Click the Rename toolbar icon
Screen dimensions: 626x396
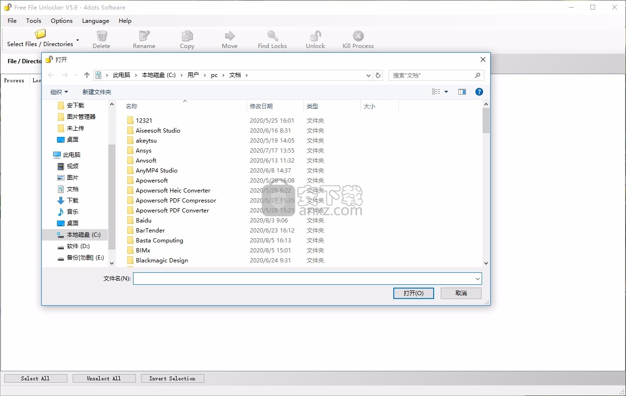click(x=144, y=36)
